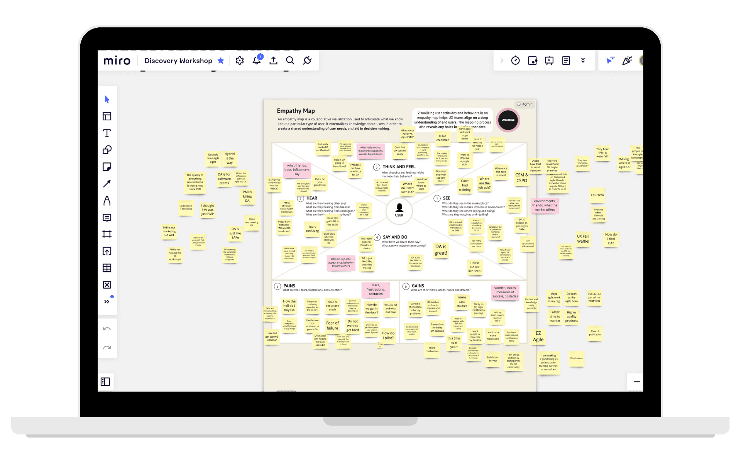Click the PAINS section heading
Viewport: 741px width, 463px height.
(289, 286)
